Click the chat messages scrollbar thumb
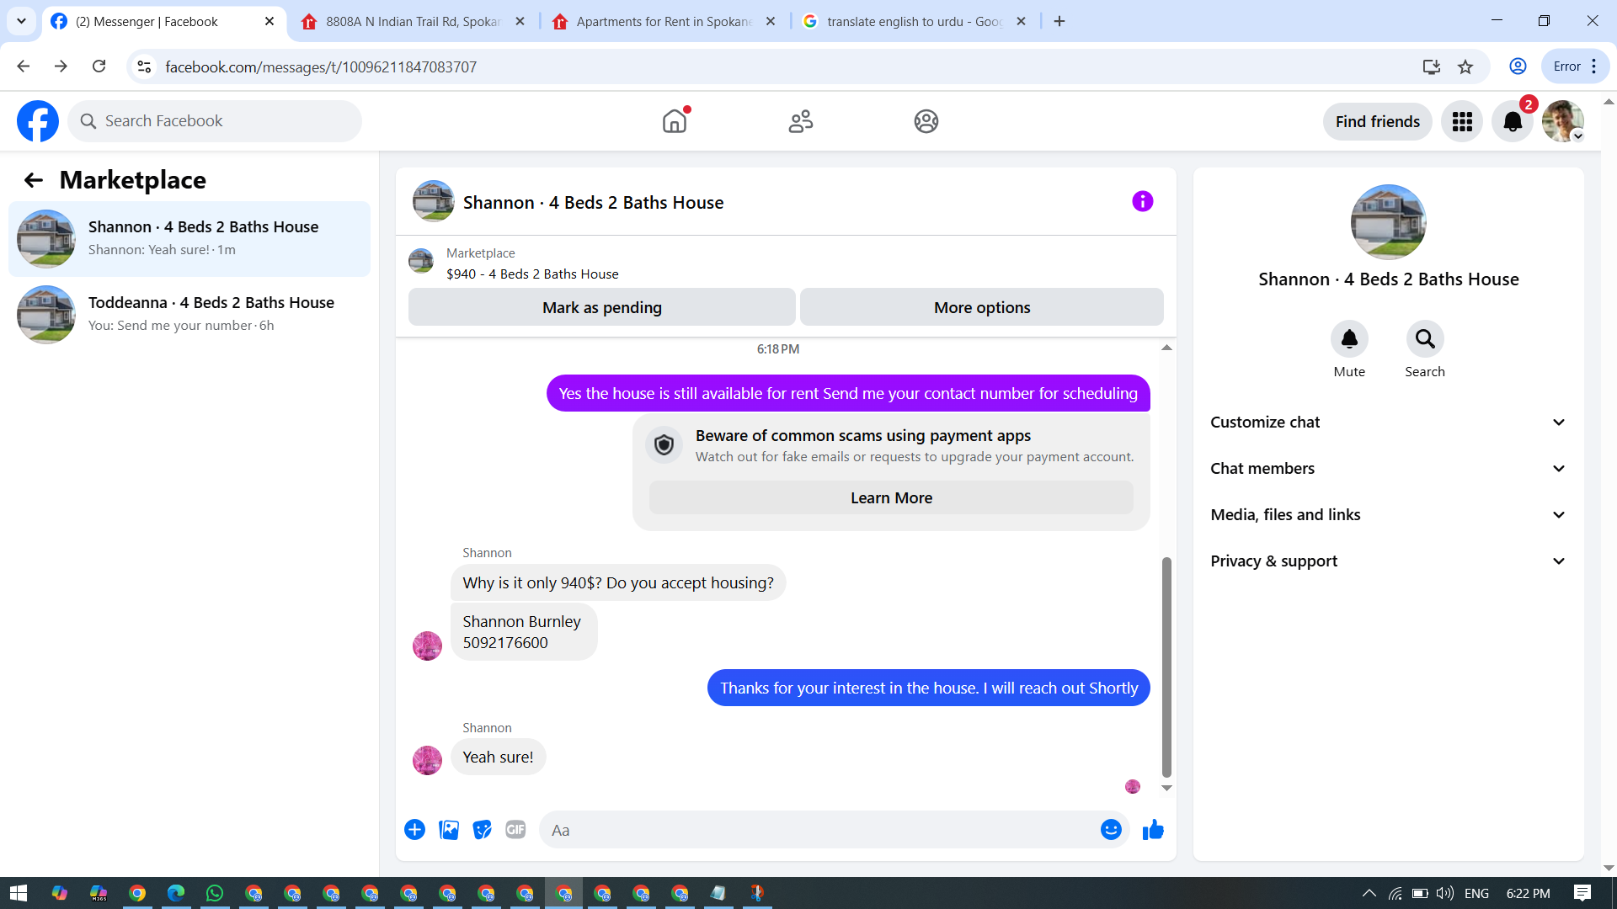Viewport: 1617px width, 909px height. pyautogui.click(x=1166, y=667)
